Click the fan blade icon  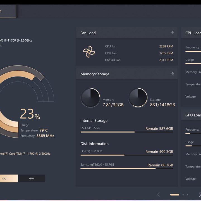(89, 52)
